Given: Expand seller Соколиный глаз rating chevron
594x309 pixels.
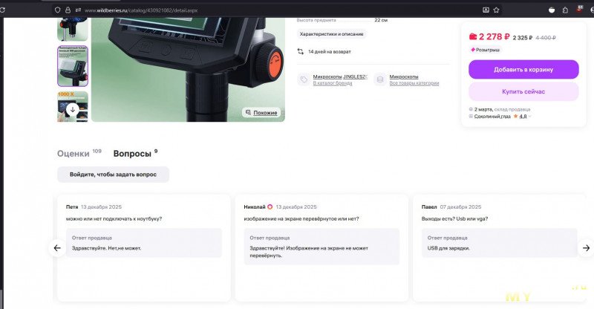Looking at the screenshot, I should 530,117.
